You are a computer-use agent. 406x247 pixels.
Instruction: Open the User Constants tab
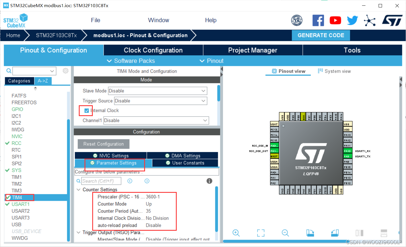[x=185, y=163]
